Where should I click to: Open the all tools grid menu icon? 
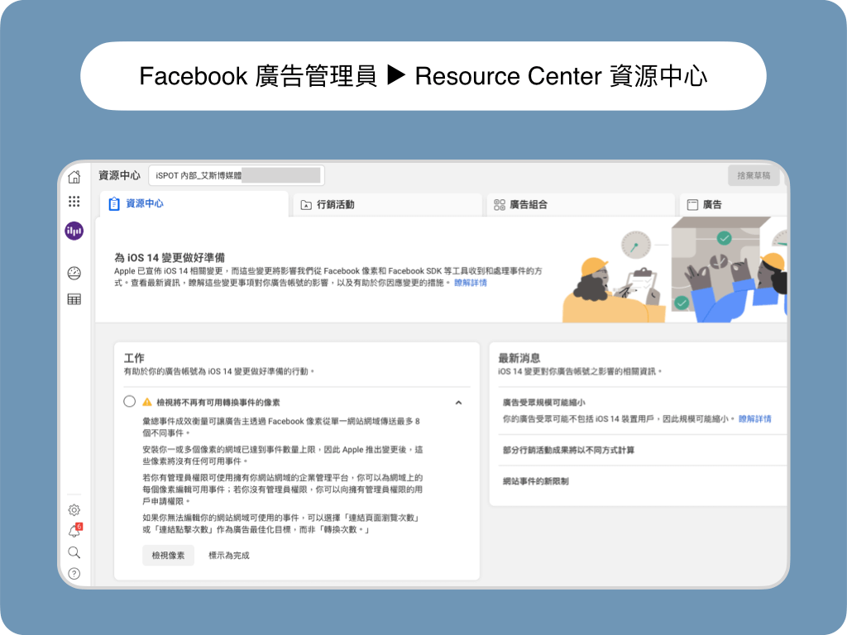(x=74, y=202)
